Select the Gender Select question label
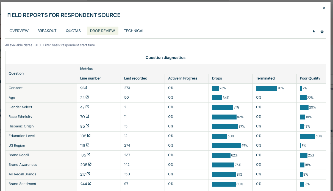This screenshot has height=191, width=333. [21, 107]
